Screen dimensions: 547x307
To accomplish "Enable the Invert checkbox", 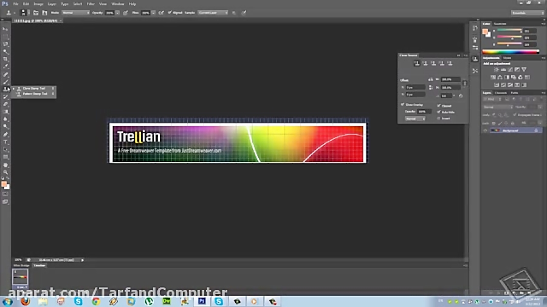I will point(439,118).
